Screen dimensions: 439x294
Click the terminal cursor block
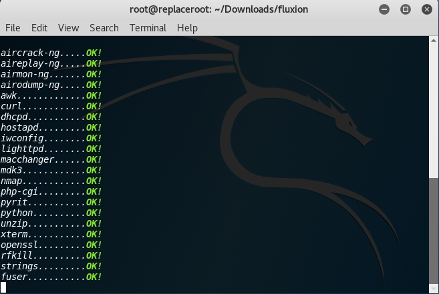pos(3,287)
